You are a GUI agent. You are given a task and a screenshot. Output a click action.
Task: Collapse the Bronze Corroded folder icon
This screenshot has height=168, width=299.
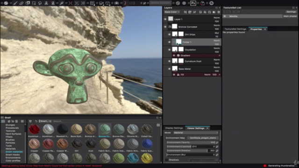point(170,27)
